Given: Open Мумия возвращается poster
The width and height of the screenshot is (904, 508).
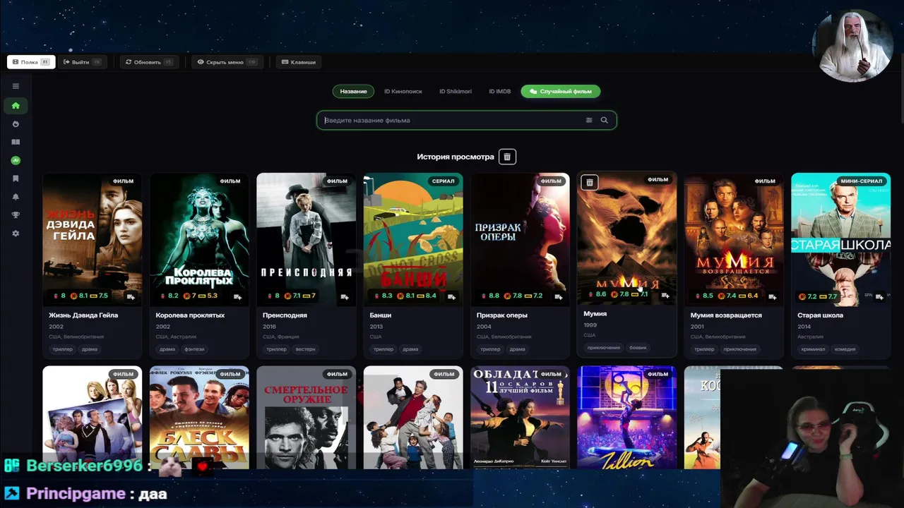Looking at the screenshot, I should pyautogui.click(x=734, y=239).
